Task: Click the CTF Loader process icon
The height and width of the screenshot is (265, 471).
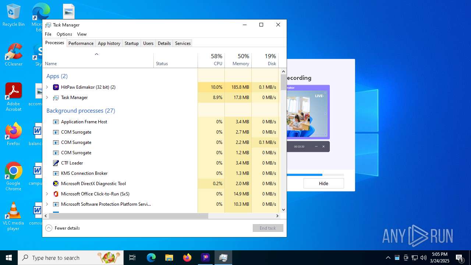Action: (x=56, y=163)
